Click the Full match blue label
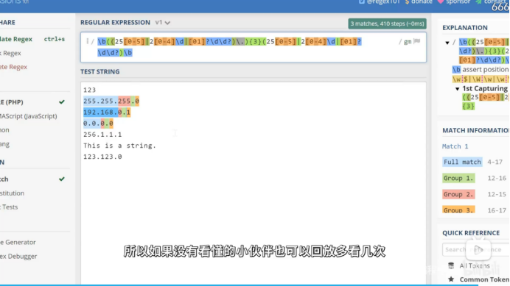 click(462, 162)
